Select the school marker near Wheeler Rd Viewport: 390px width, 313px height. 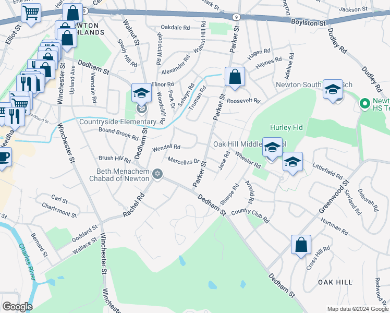pyautogui.click(x=292, y=162)
